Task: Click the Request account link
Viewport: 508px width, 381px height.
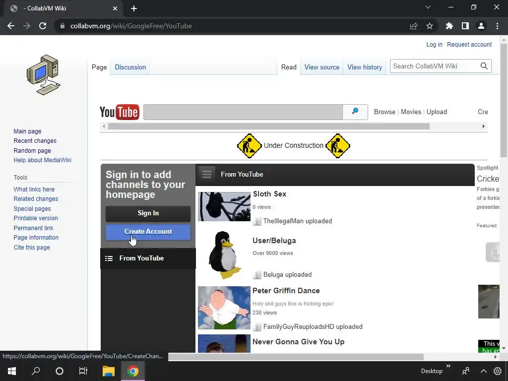Action: [x=469, y=44]
